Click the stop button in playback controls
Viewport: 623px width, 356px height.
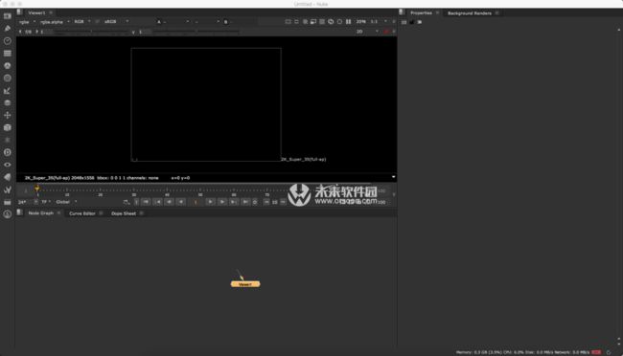click(x=196, y=202)
